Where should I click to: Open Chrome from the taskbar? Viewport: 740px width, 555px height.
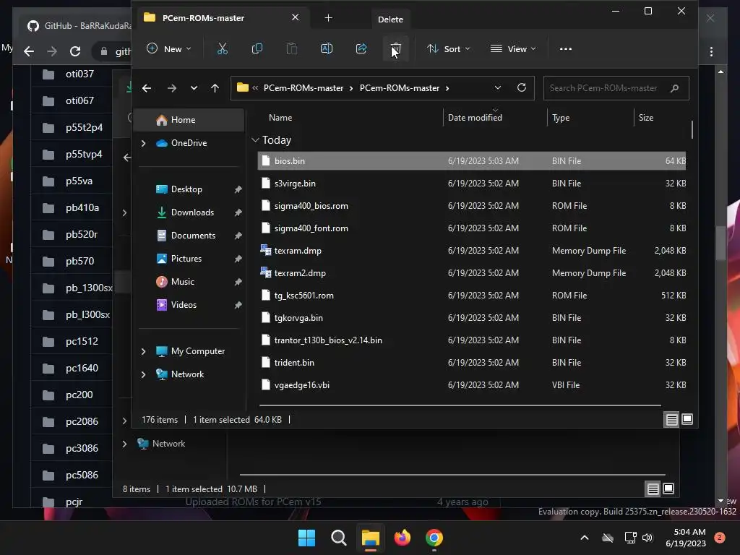pyautogui.click(x=434, y=538)
